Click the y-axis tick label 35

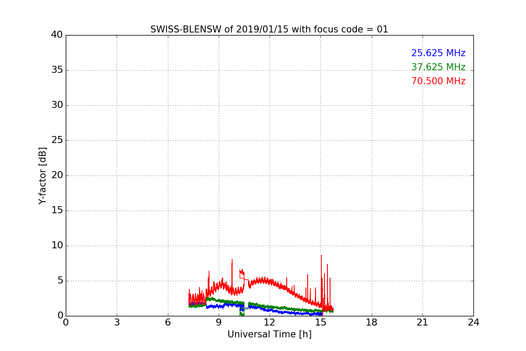(57, 70)
